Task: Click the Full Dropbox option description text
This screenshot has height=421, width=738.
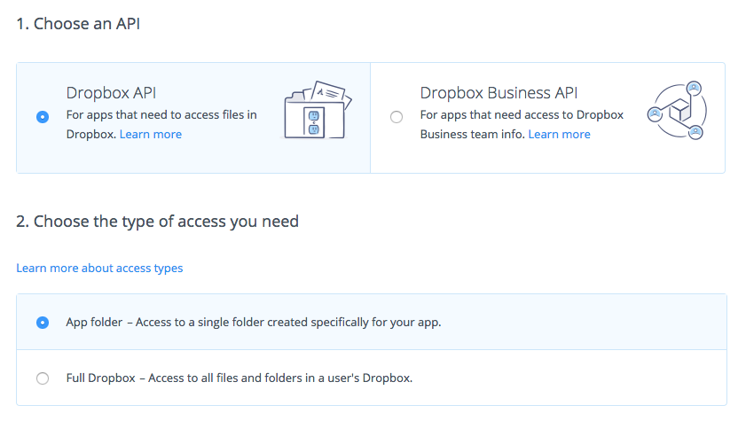Action: [239, 378]
